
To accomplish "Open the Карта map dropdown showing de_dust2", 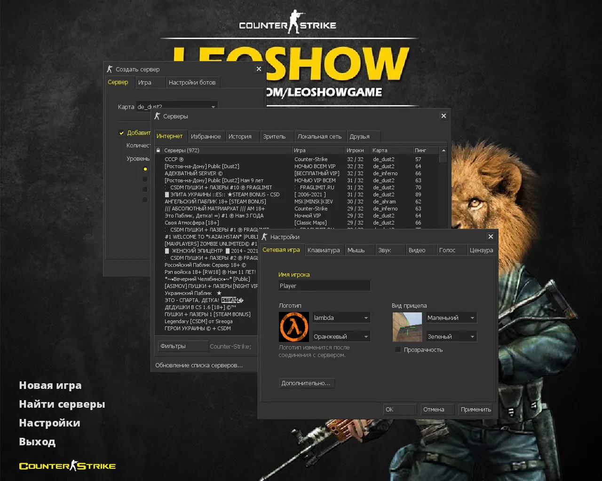I will coord(213,107).
